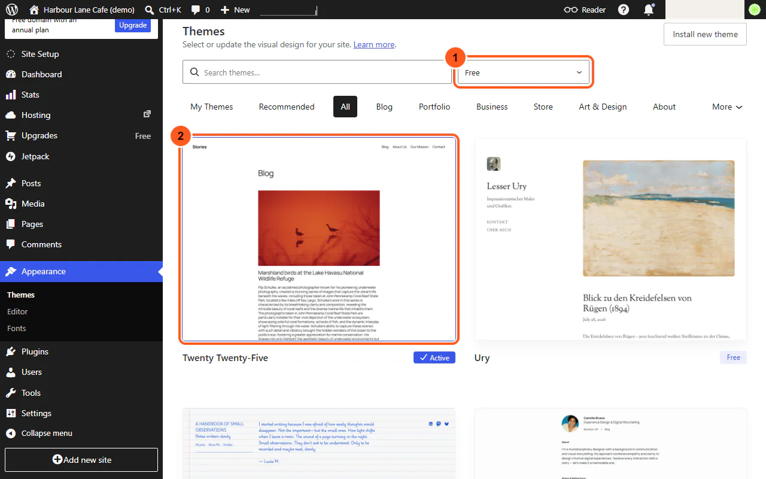This screenshot has width=766, height=479.
Task: Open Reader from the top bar
Action: [x=585, y=10]
